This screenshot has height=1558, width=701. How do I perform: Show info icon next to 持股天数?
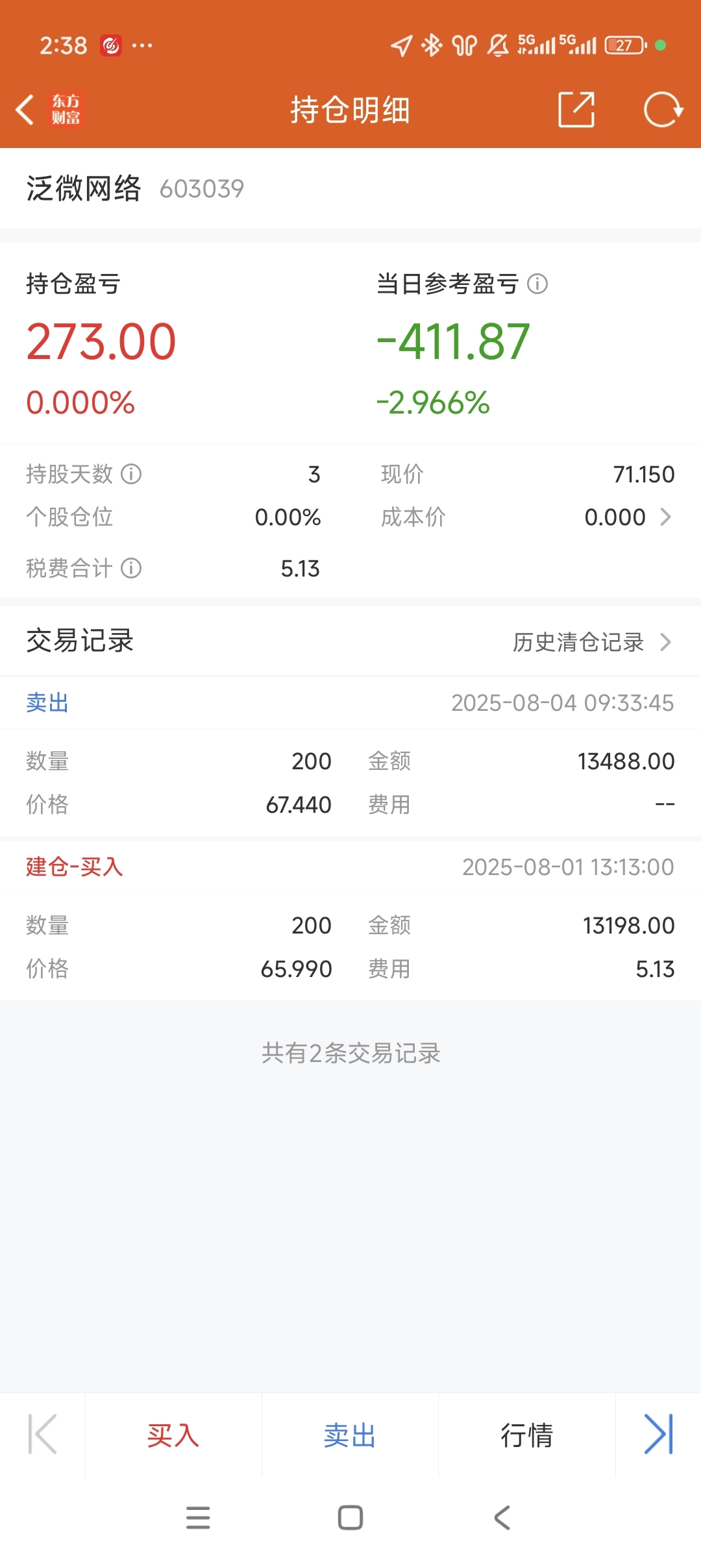tap(131, 474)
